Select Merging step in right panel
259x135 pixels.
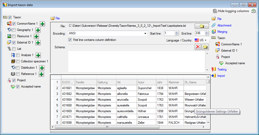222,32
